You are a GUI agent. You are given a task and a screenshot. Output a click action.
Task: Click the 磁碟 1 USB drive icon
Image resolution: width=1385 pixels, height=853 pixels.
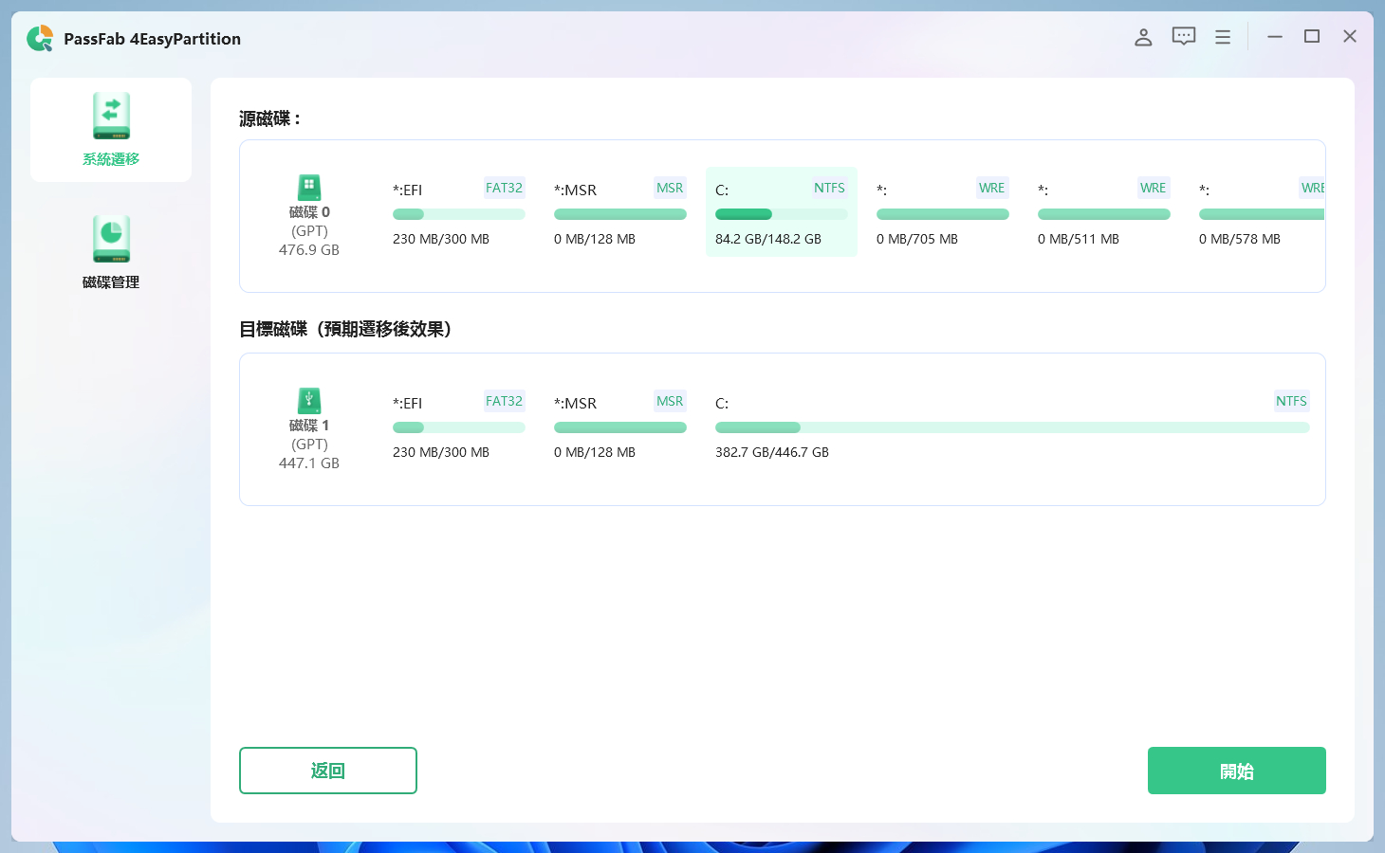308,401
